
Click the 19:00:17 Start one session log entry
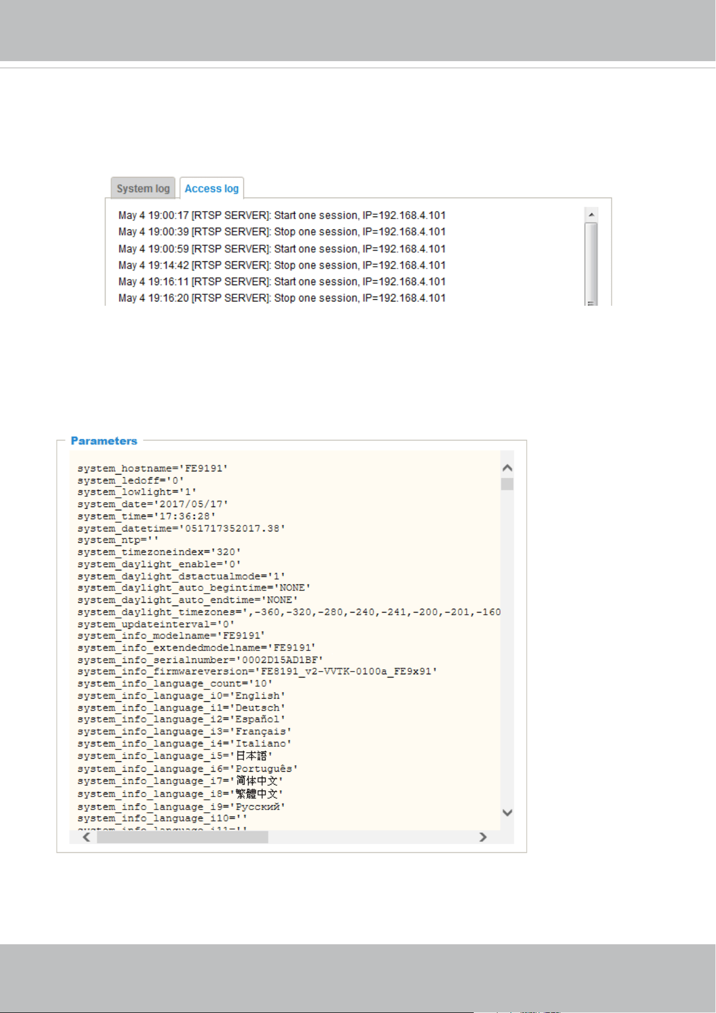(282, 215)
